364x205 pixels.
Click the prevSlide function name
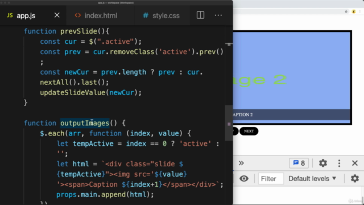pos(78,31)
